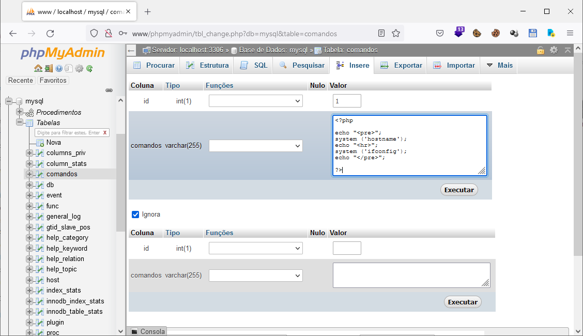Open the SQL documentation pages icon
Screen dimensions: 583x336
pos(68,68)
